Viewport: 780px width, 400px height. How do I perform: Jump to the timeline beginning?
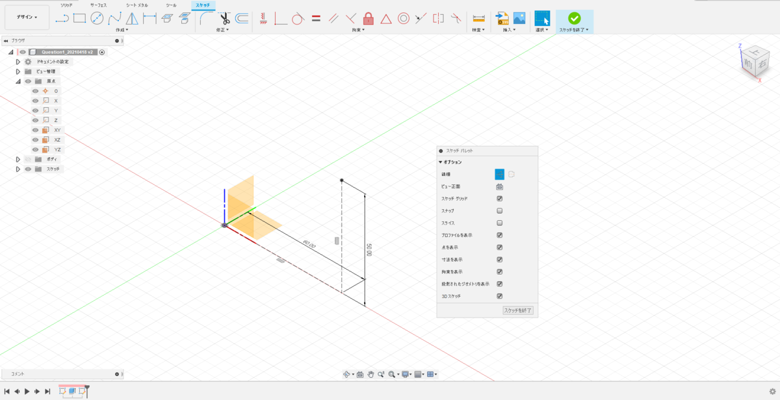tap(7, 392)
